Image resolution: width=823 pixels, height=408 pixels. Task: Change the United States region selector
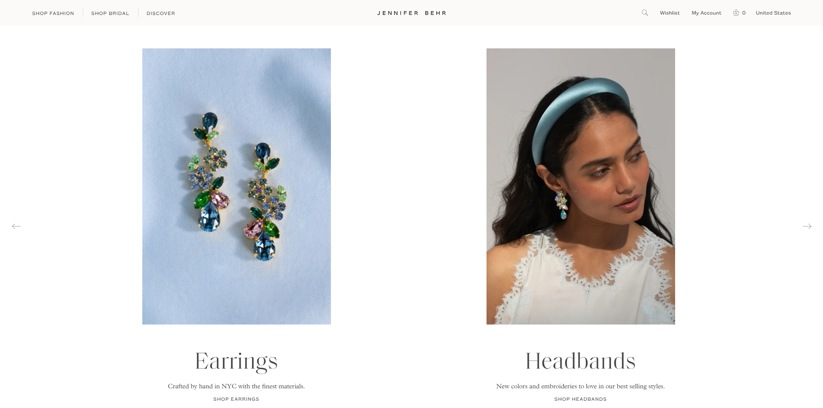point(773,13)
